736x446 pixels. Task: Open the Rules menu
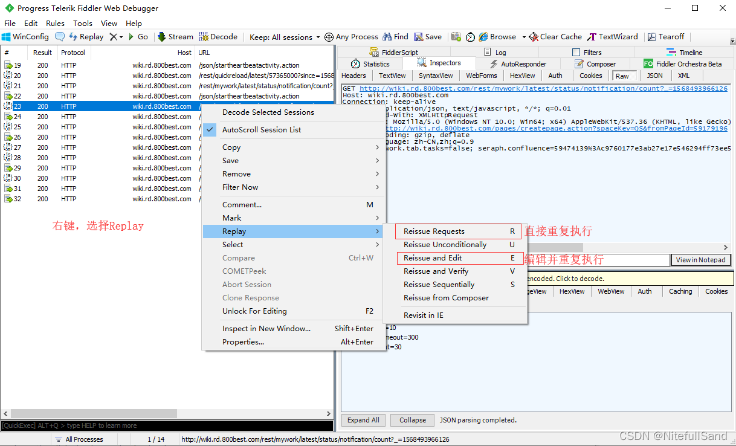pyautogui.click(x=55, y=24)
